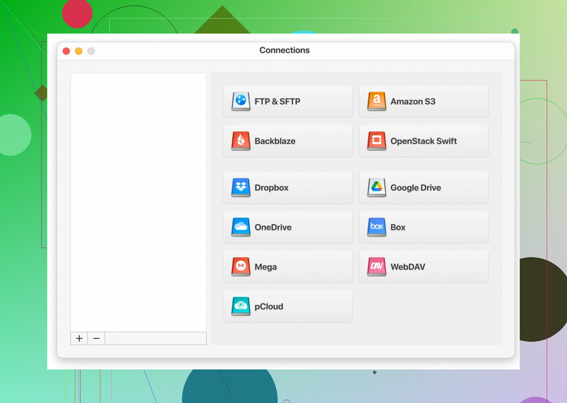567x403 pixels.
Task: Click the minus button to remove a connection
Action: point(96,338)
